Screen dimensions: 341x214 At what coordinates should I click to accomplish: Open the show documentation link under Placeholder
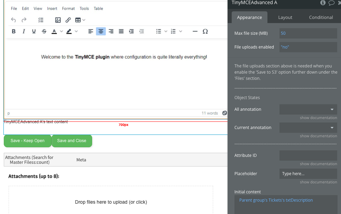pyautogui.click(x=318, y=182)
